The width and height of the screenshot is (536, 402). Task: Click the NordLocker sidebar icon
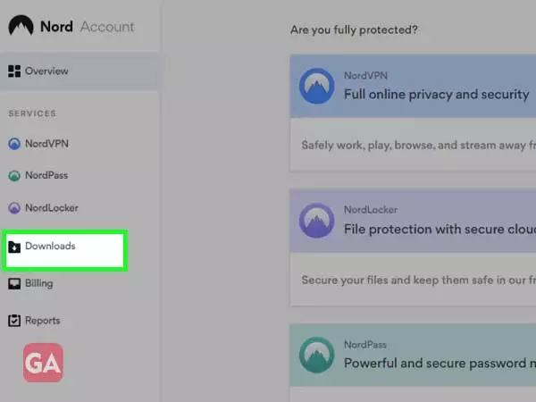coord(14,208)
